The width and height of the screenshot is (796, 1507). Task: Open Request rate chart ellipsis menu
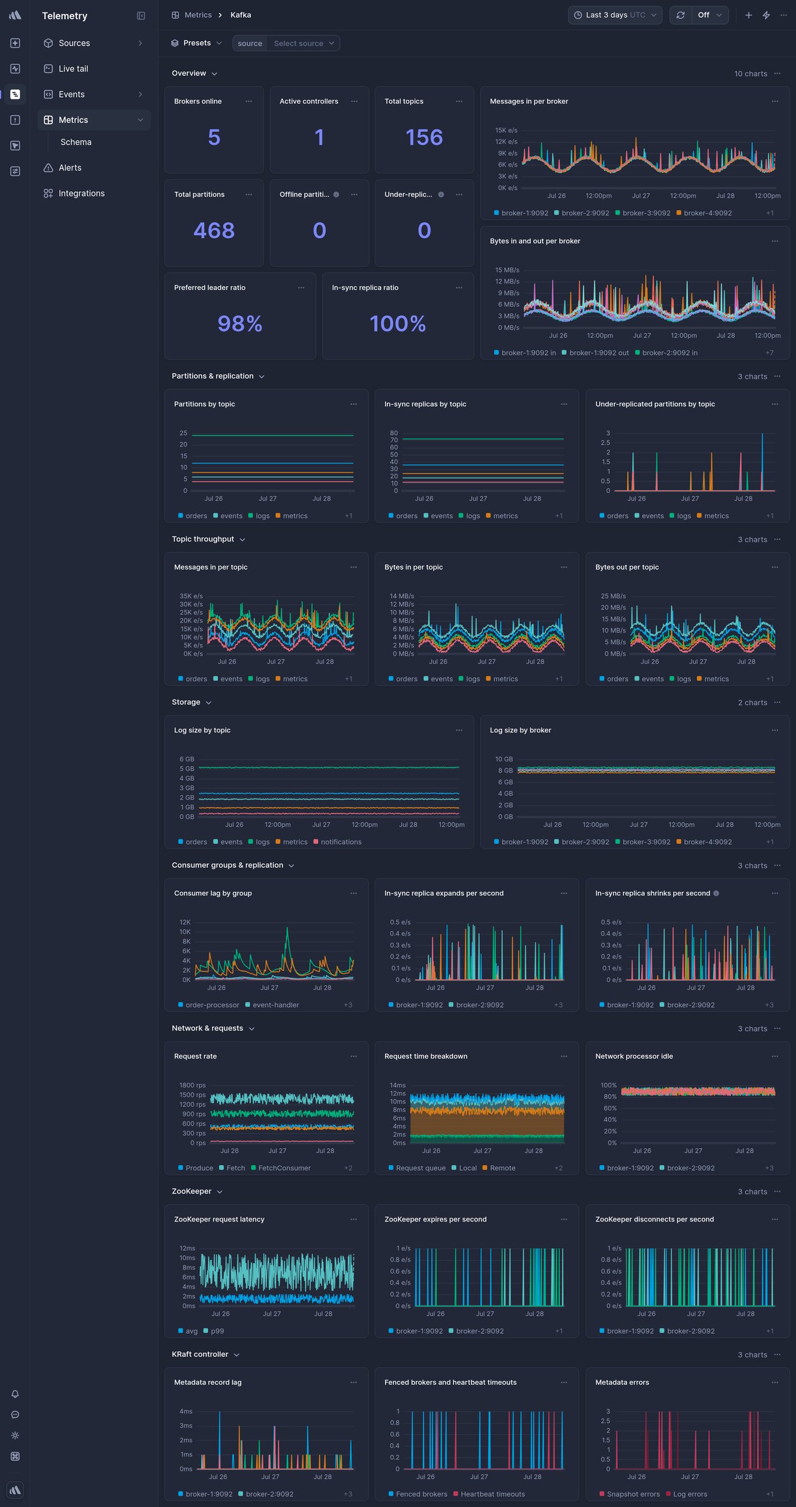(x=354, y=1056)
